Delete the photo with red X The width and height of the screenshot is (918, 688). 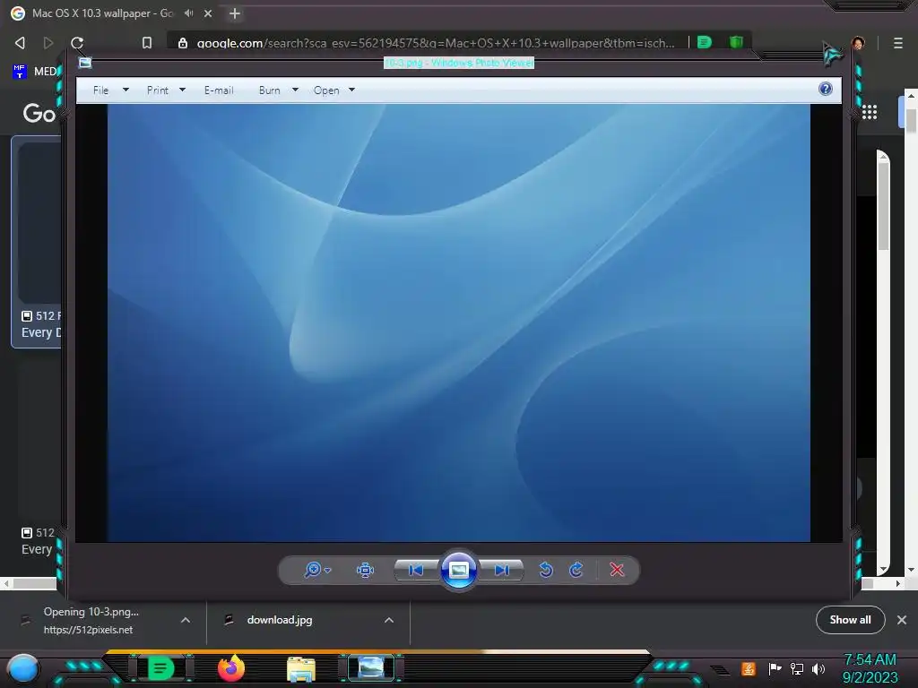617,570
